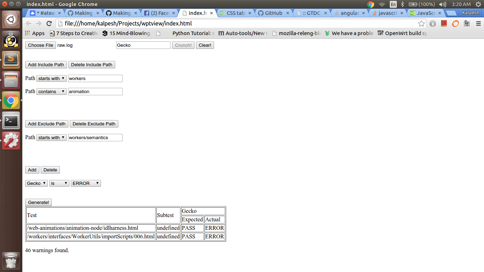Open the 'is' comparison dropdown
The height and width of the screenshot is (272, 484).
[x=59, y=183]
